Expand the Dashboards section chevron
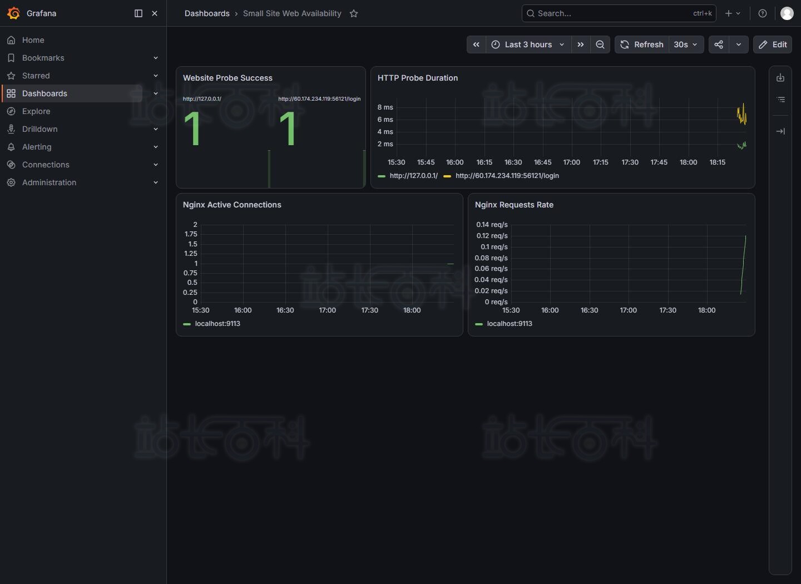 [x=156, y=93]
